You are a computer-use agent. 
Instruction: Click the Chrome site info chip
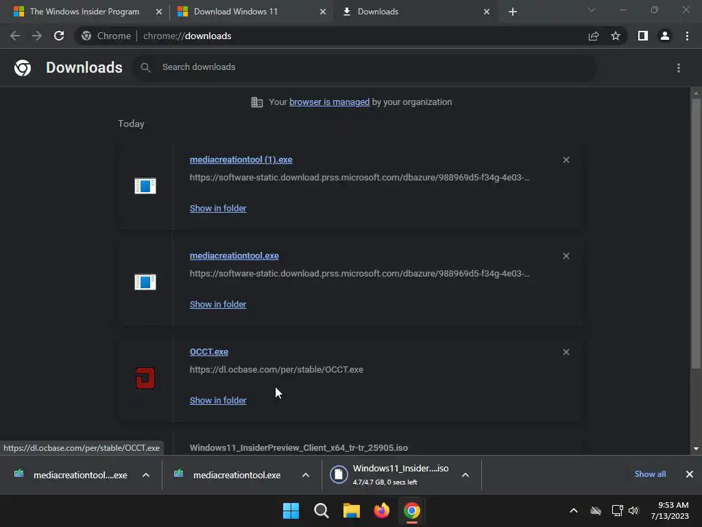(106, 36)
